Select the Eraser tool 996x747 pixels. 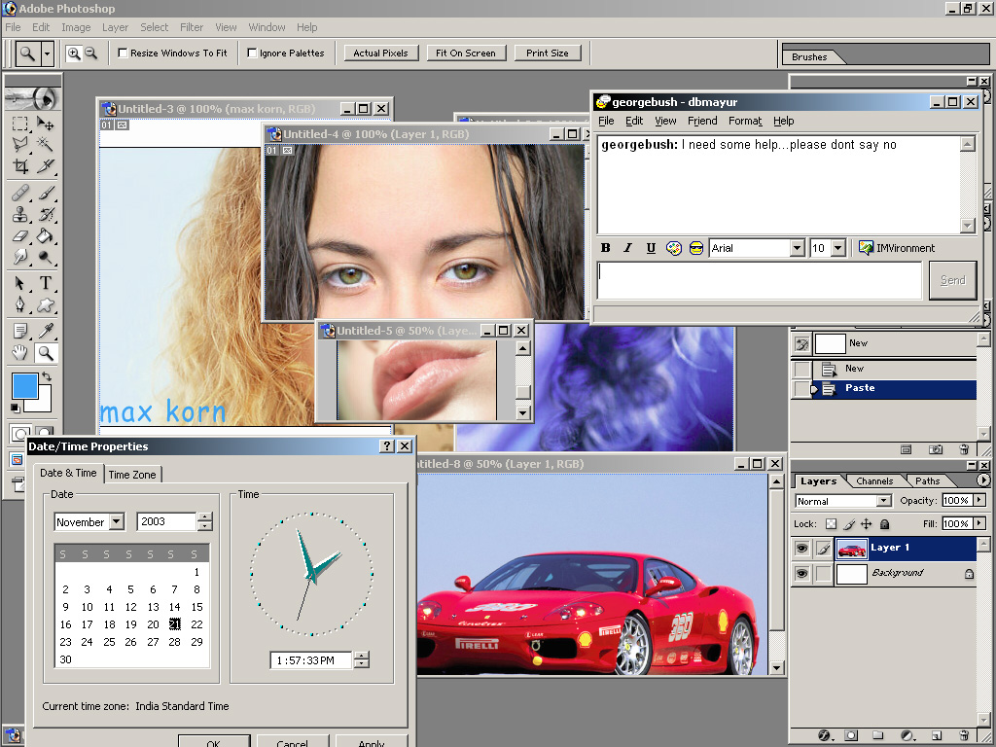20,235
